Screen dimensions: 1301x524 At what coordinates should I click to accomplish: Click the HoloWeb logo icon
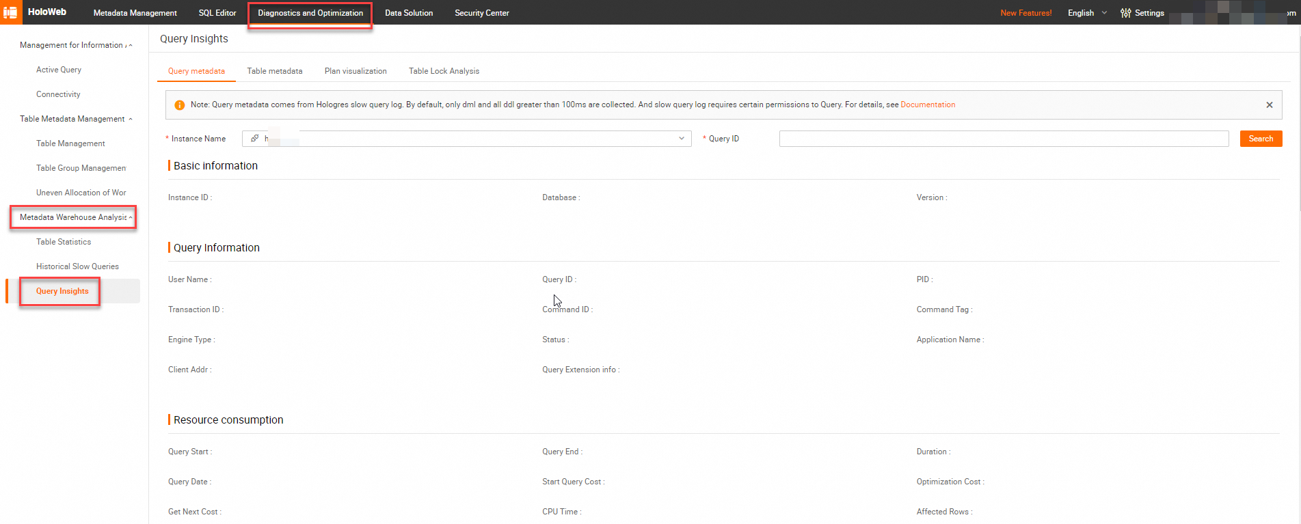click(x=11, y=12)
